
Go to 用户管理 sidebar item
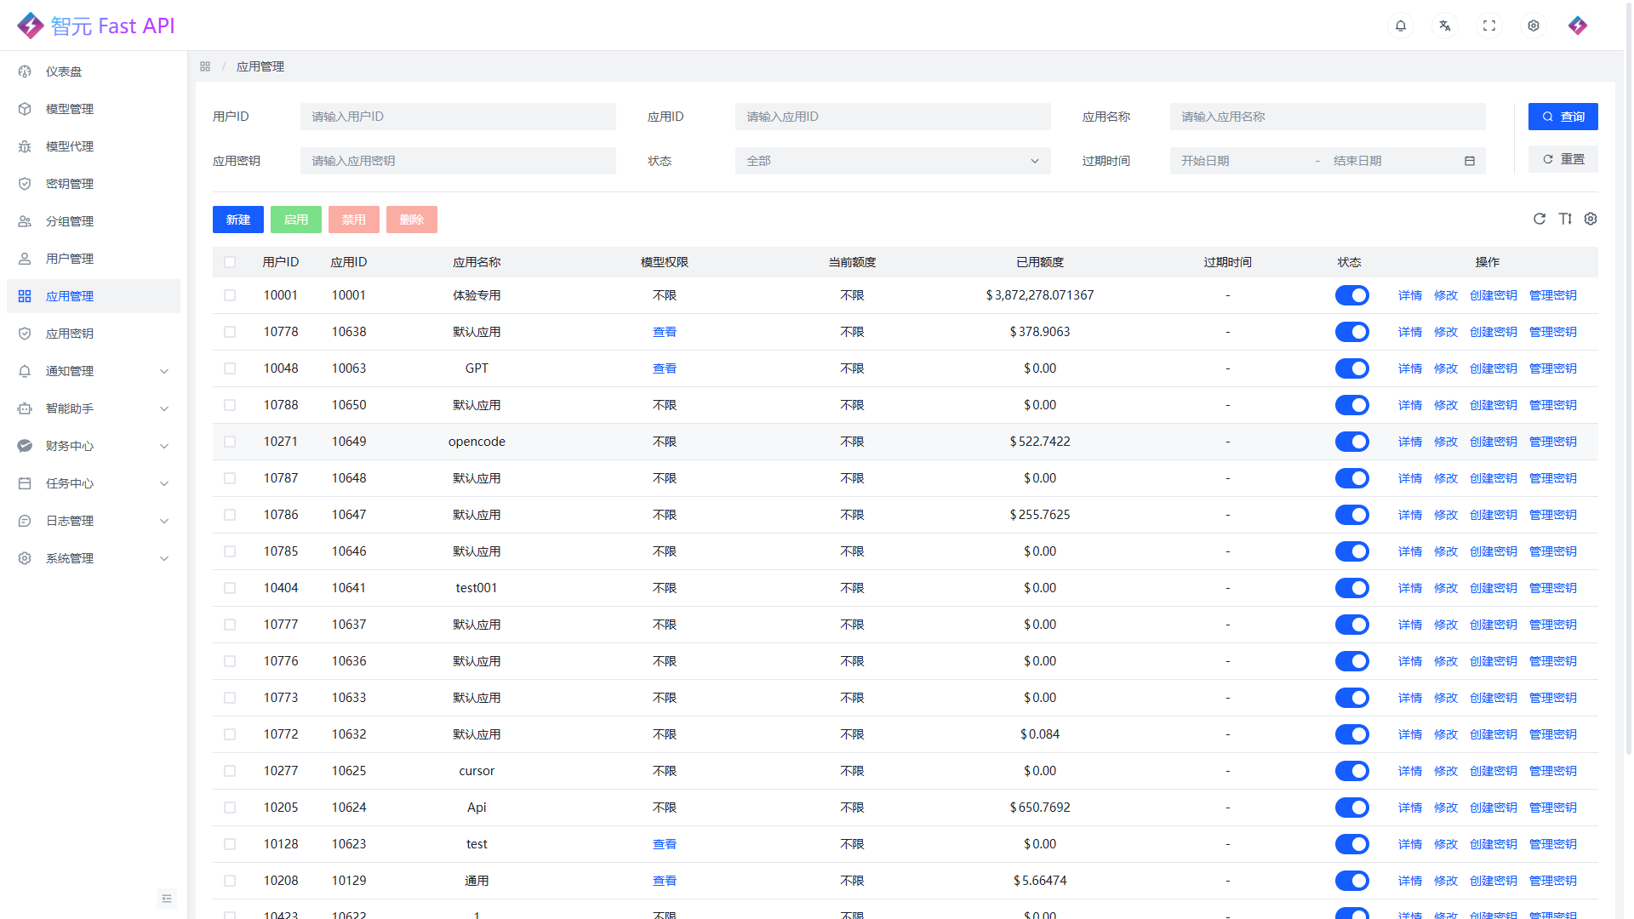(70, 259)
